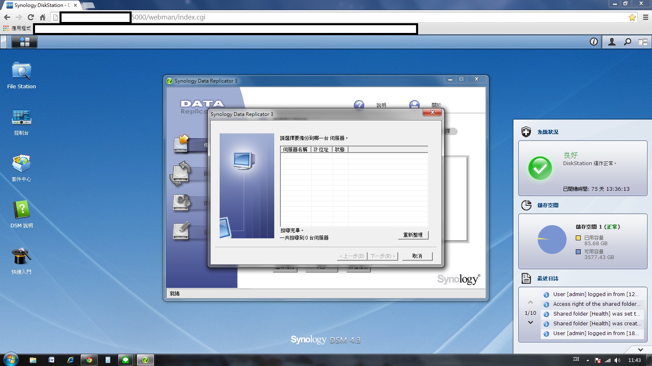
Task: Reload the page in Chrome
Action: [31, 17]
